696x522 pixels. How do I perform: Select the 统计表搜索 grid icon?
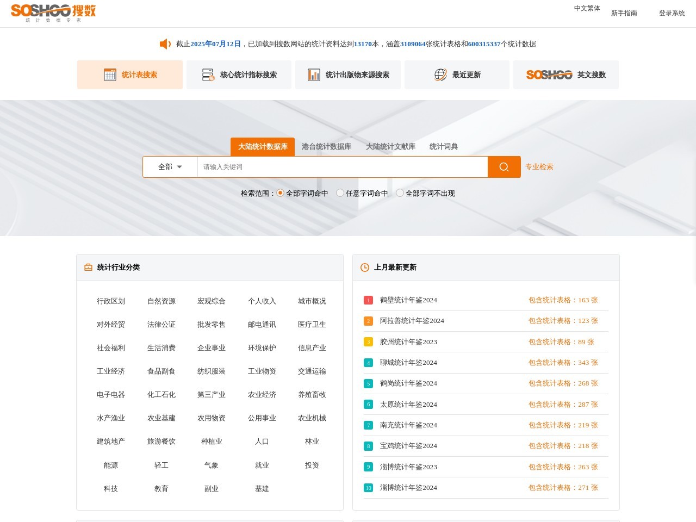click(x=110, y=74)
